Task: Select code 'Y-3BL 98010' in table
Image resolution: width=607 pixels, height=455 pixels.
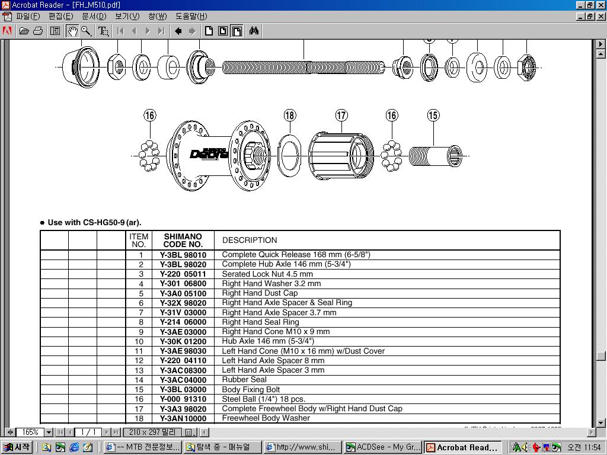Action: click(183, 255)
